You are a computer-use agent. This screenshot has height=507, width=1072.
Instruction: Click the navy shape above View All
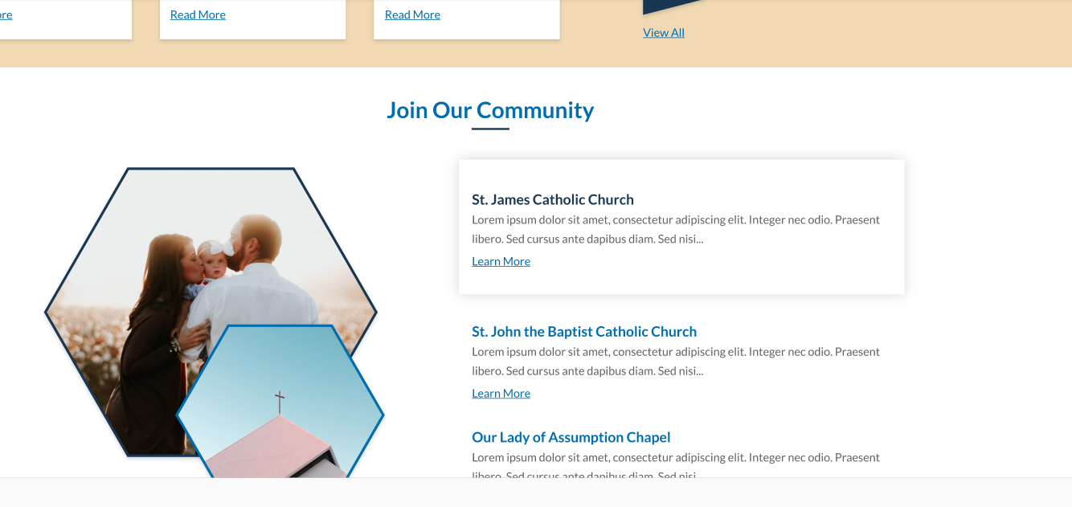point(671,6)
